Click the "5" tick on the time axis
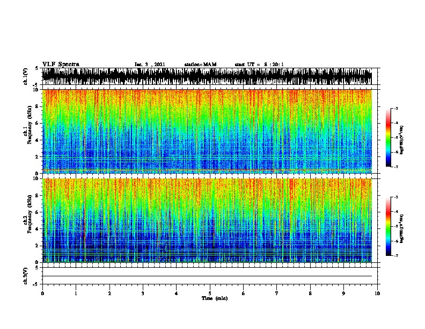 point(210,294)
